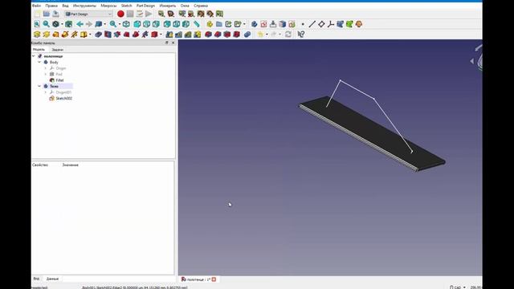Click the Draw style icon
This screenshot has height=289, width=514.
[x=55, y=24]
